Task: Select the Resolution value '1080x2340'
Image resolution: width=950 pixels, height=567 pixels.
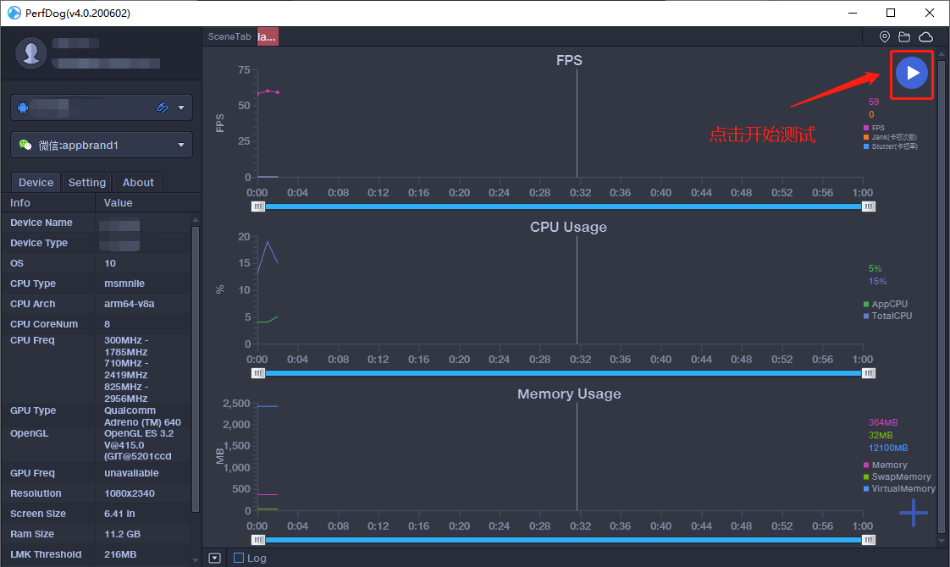Action: click(x=129, y=493)
